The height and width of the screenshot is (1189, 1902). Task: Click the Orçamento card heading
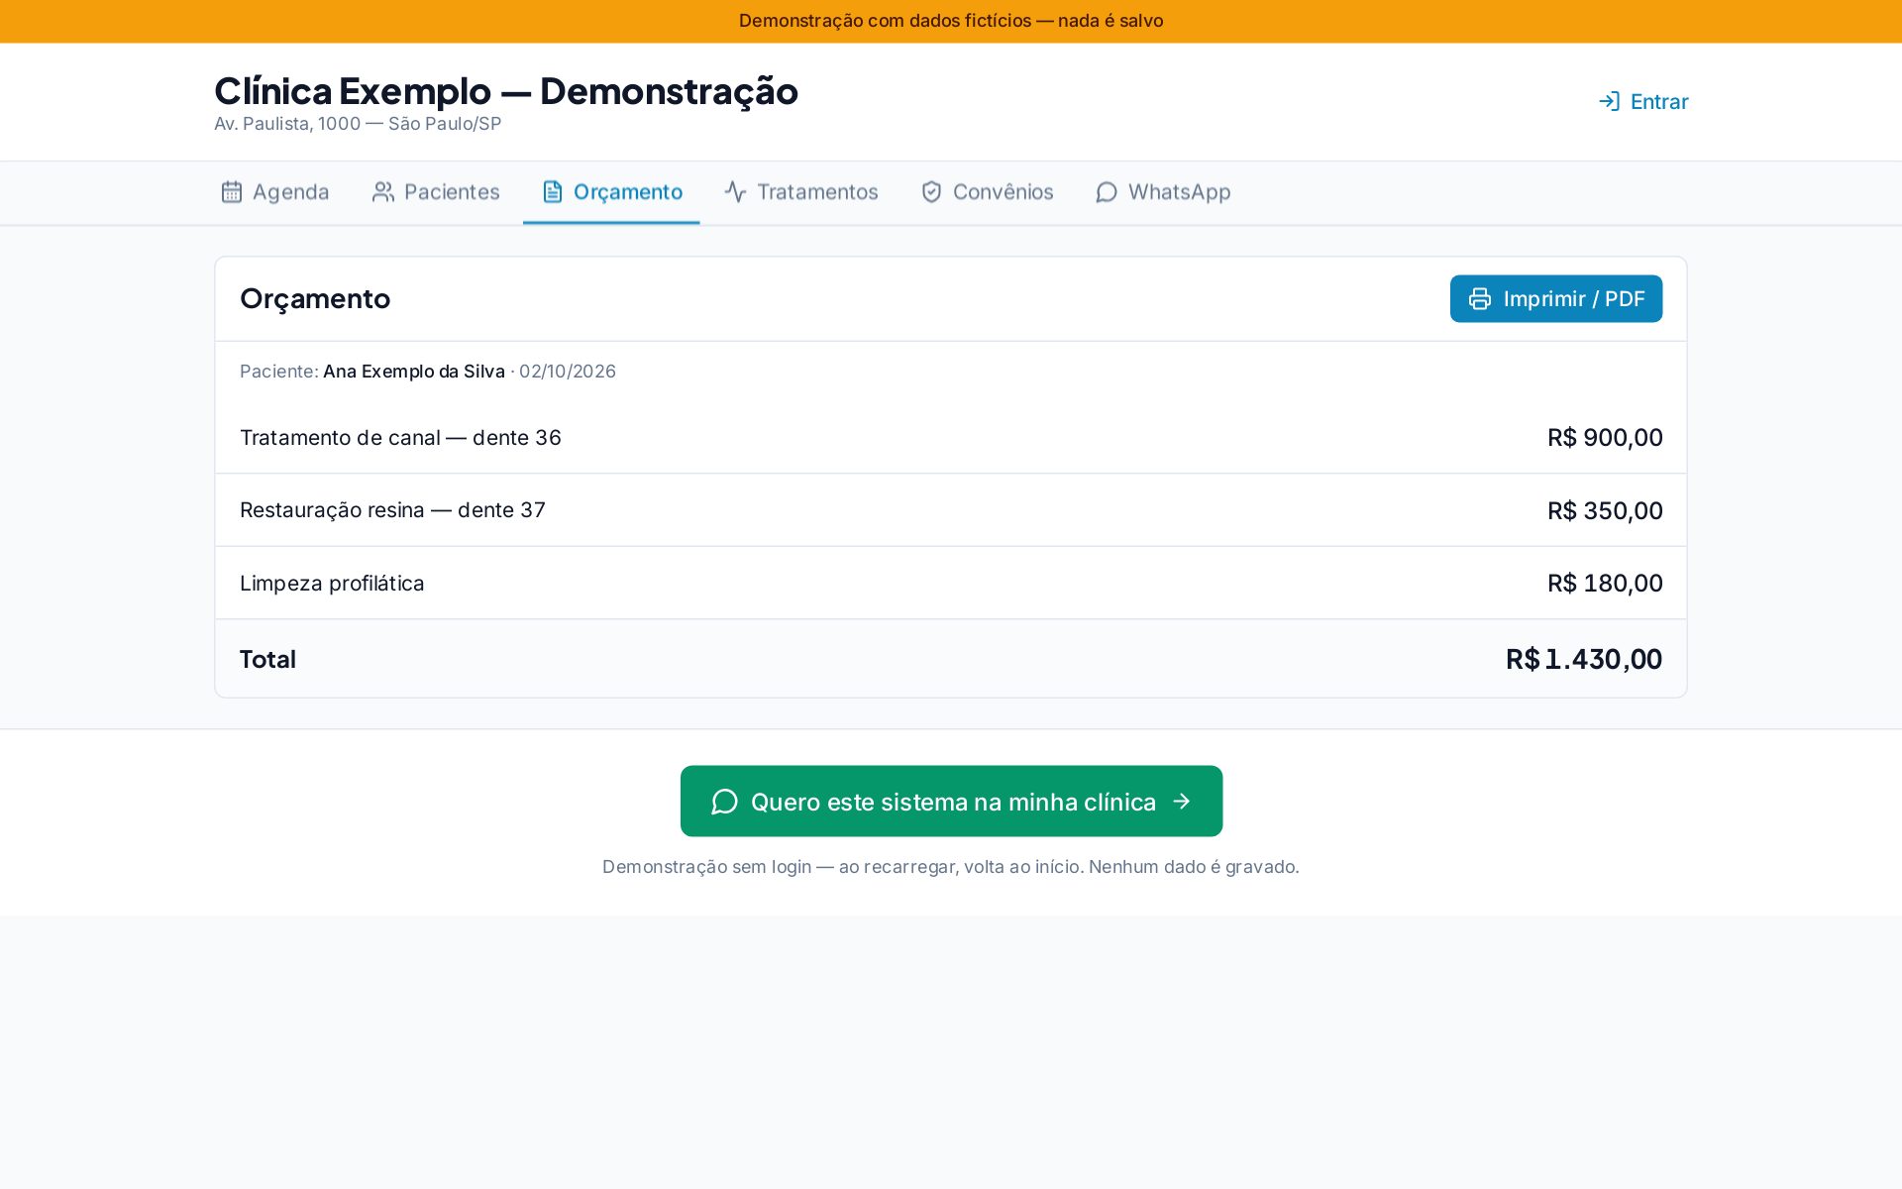pyautogui.click(x=315, y=298)
